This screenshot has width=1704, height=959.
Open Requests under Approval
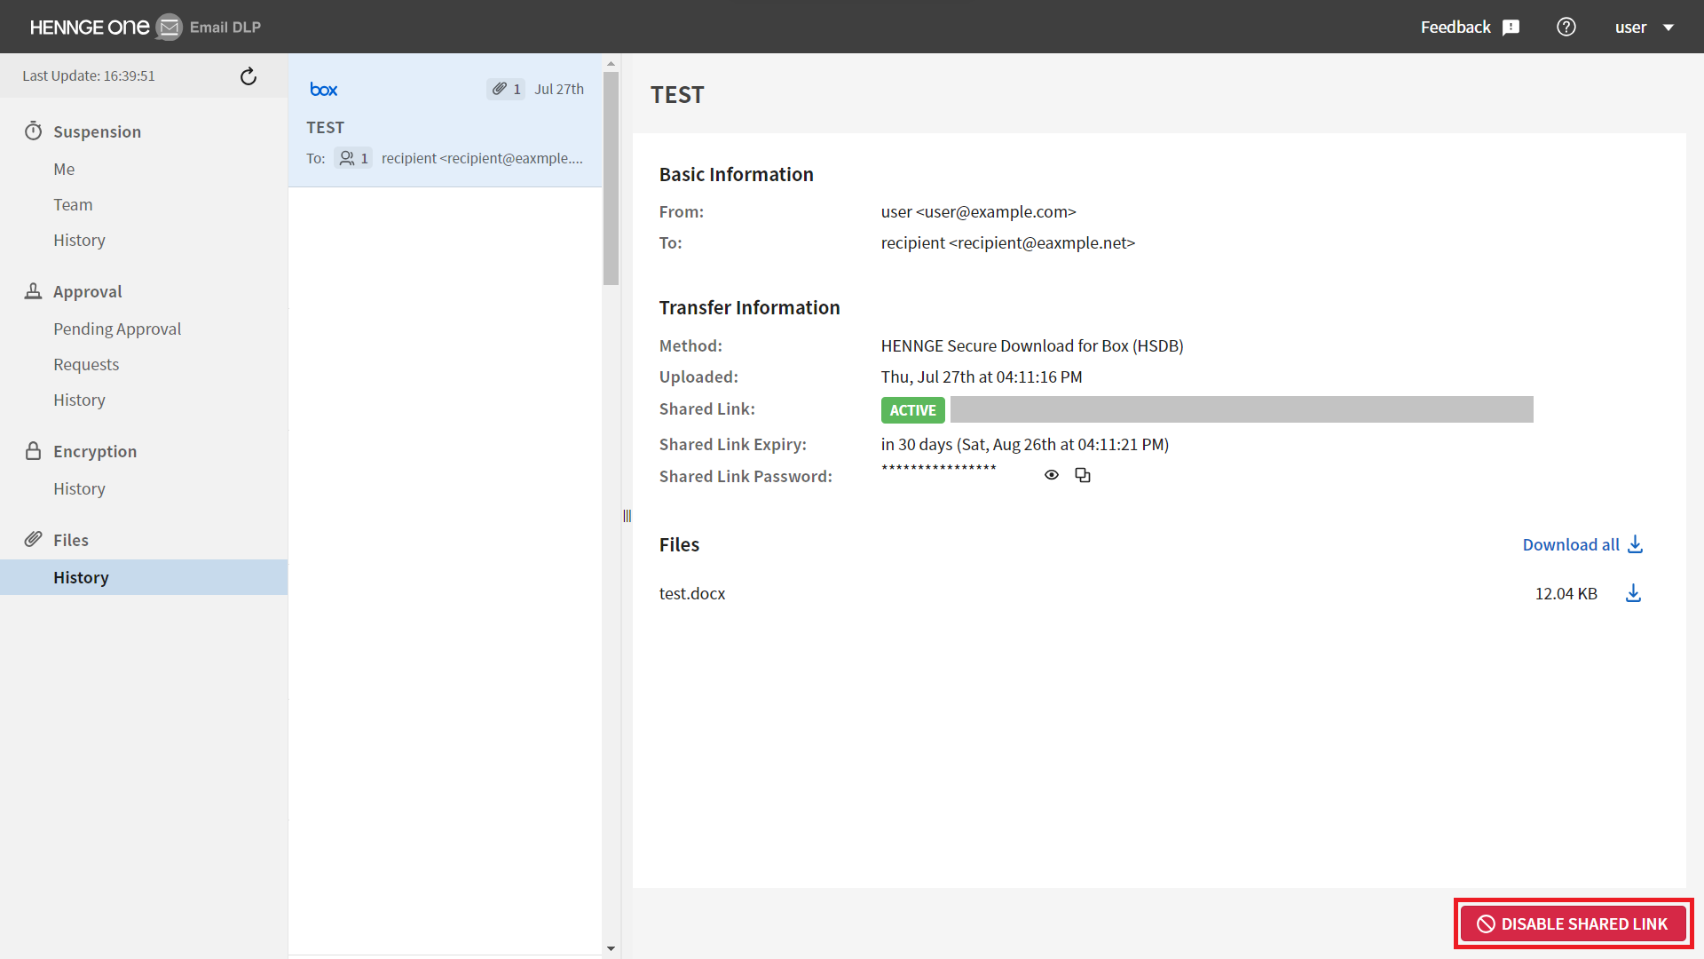pos(86,364)
